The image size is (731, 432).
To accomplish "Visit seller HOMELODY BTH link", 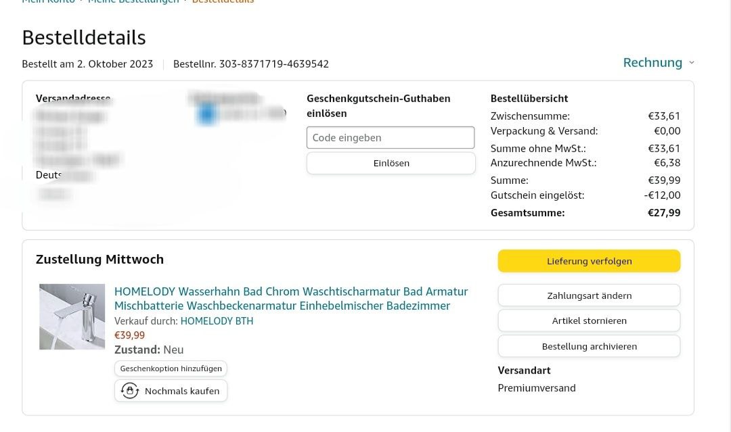I will pyautogui.click(x=217, y=321).
